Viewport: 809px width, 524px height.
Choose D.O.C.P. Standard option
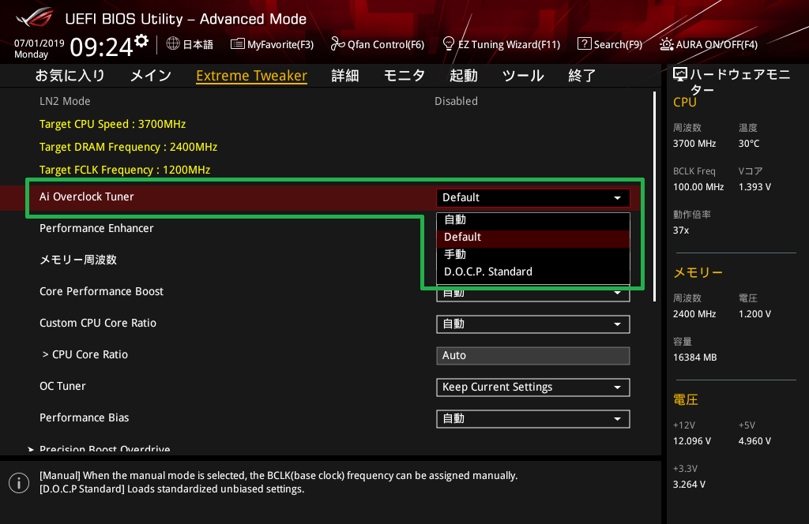coord(533,272)
